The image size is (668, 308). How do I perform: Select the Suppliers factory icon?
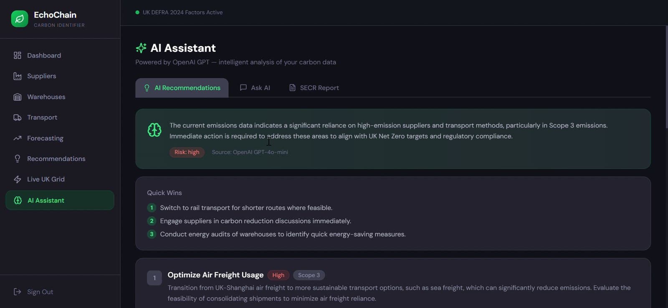(17, 76)
